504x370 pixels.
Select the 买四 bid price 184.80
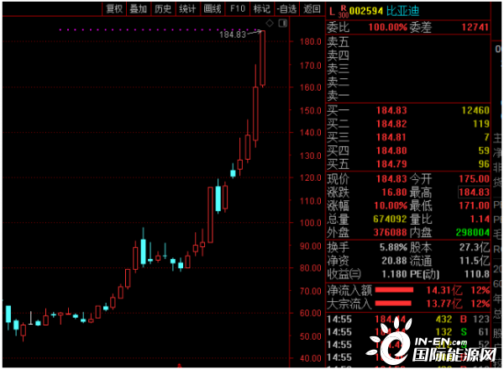coord(391,151)
